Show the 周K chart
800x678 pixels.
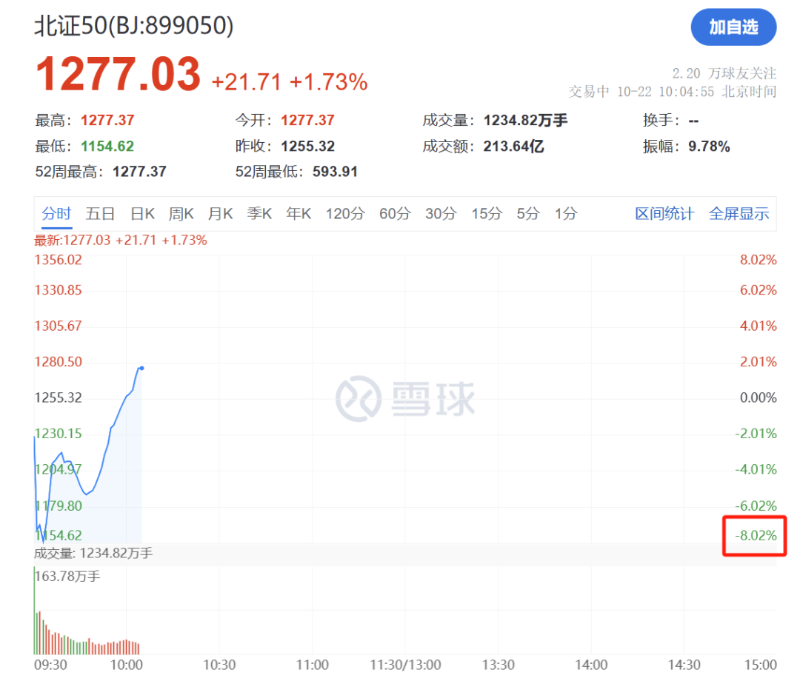click(x=181, y=214)
